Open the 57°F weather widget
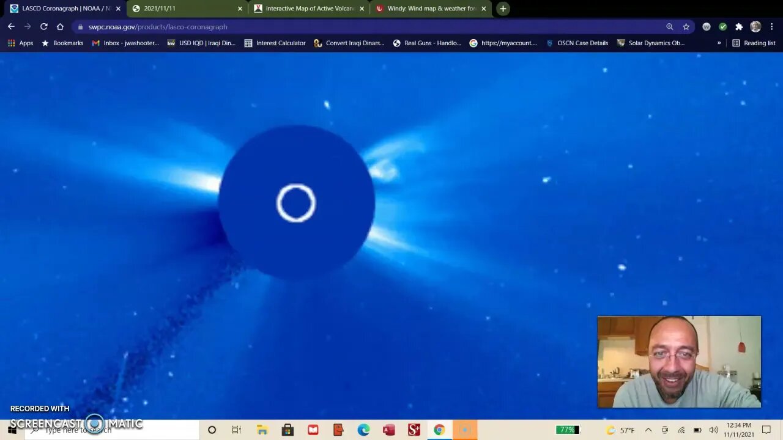Screen dimensions: 783x440 (620, 430)
